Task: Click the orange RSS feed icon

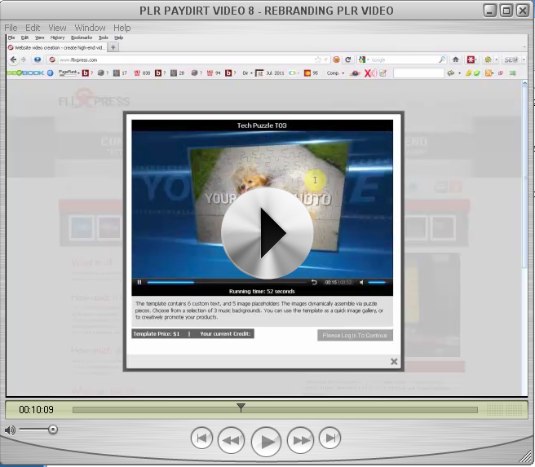Action: [489, 73]
